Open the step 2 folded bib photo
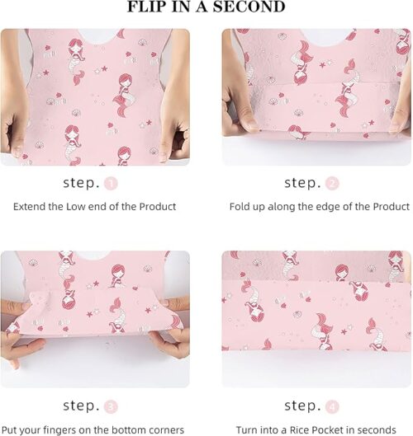The height and width of the screenshot is (436, 413). click(x=316, y=97)
